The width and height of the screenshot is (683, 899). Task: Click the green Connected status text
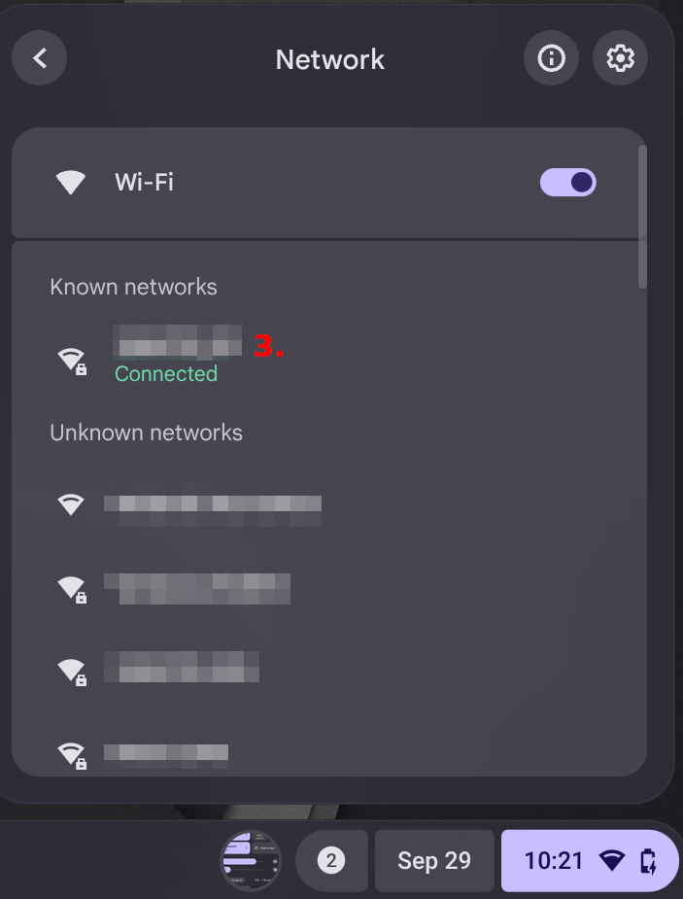click(x=166, y=374)
